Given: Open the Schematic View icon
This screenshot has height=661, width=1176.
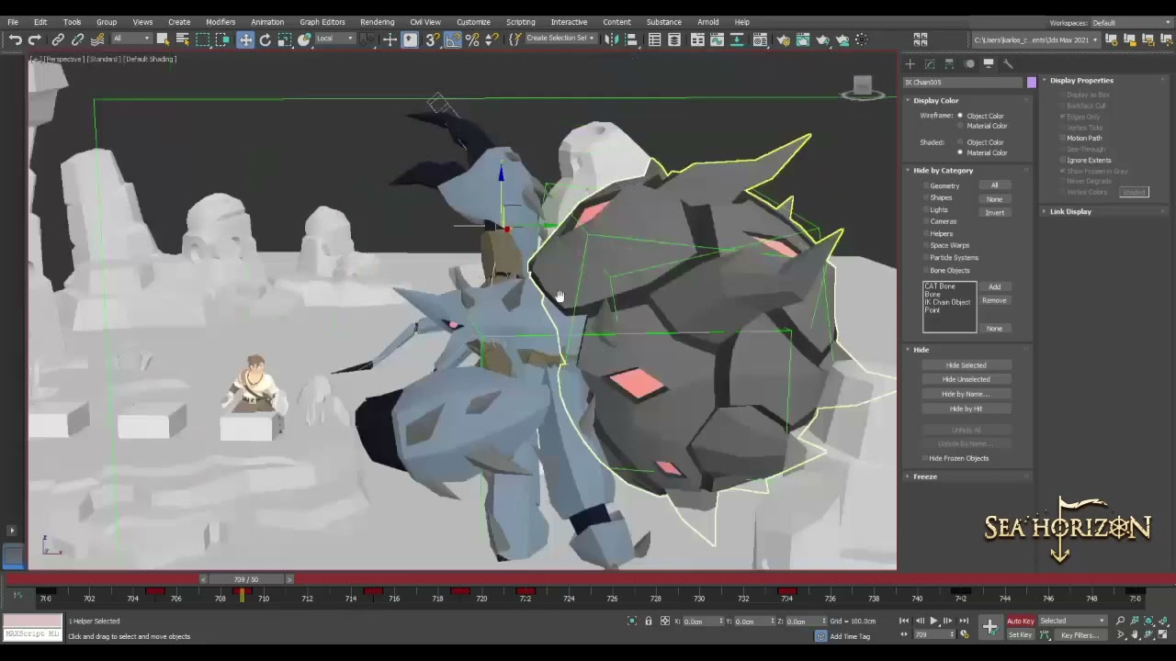Looking at the screenshot, I should pos(738,39).
